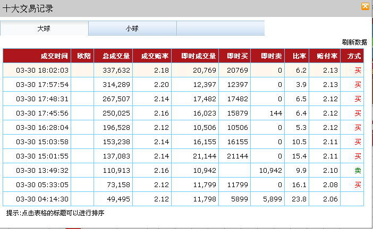373x229 pixels.
Task: Click total volume cell 250,025
Action: point(116,113)
